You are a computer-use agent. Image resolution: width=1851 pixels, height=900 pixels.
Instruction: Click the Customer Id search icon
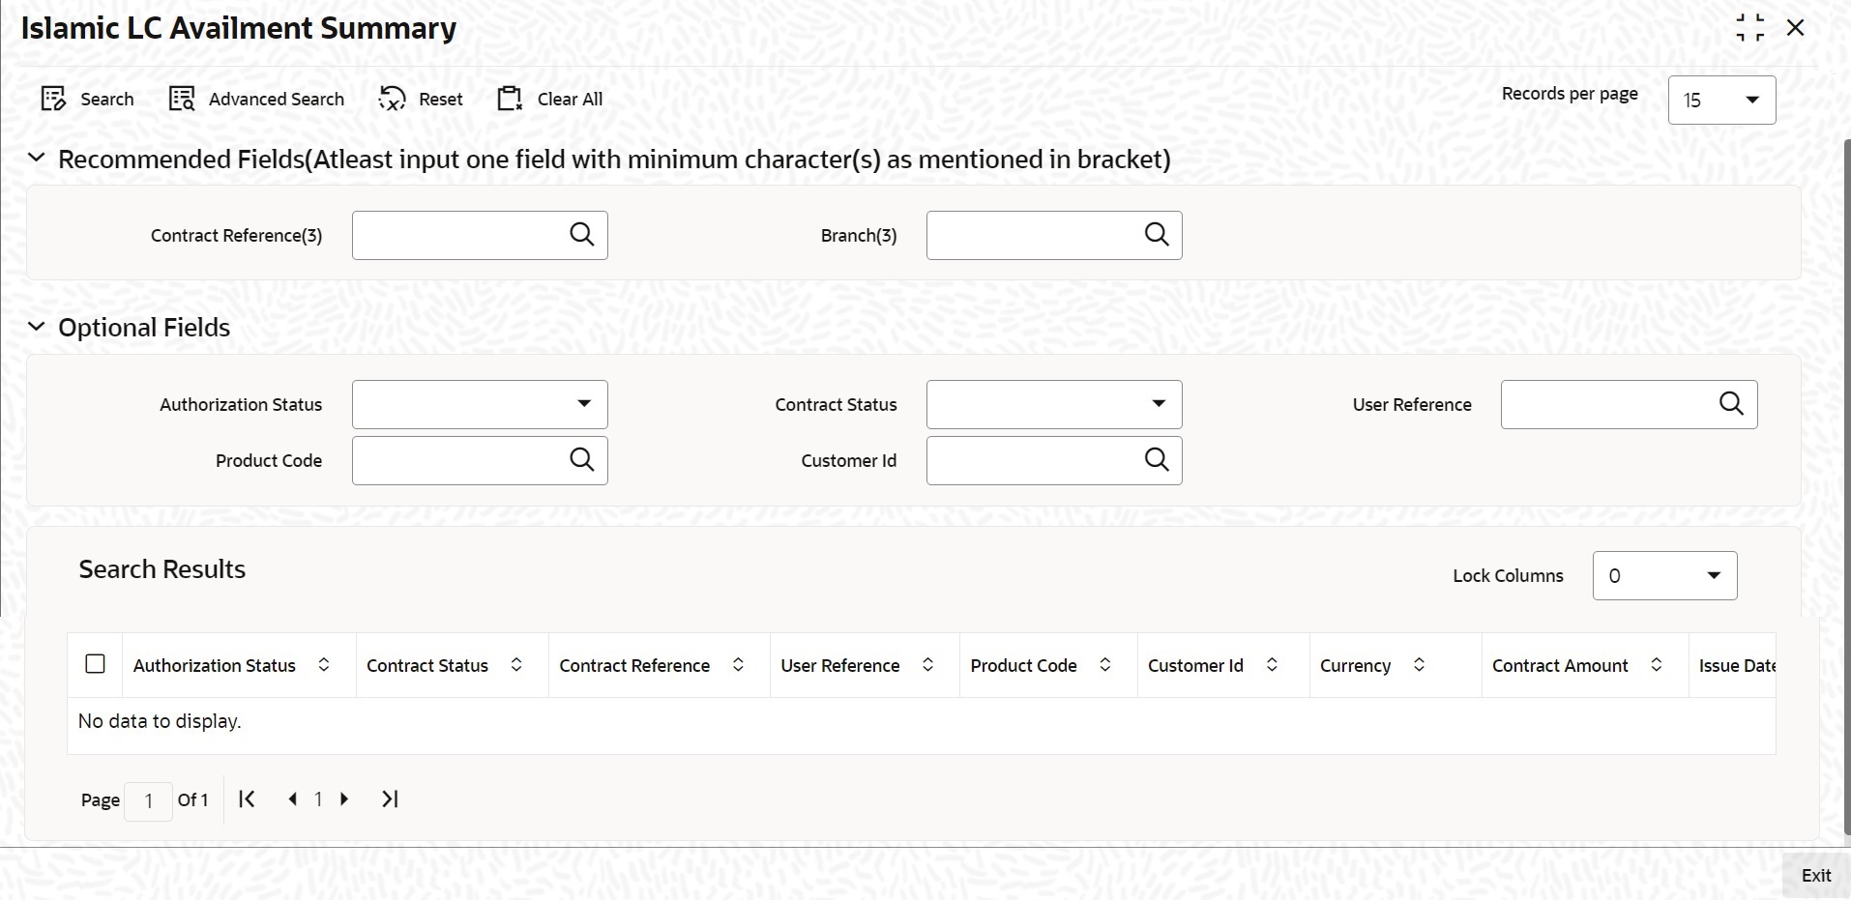(x=1156, y=460)
